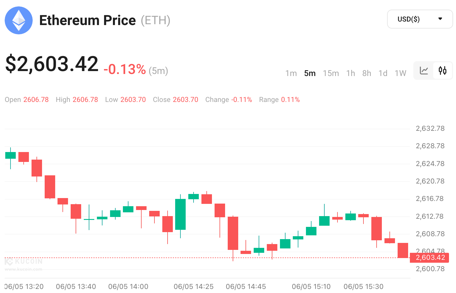Switch chart to 1h interval
The image size is (456, 293).
(350, 73)
